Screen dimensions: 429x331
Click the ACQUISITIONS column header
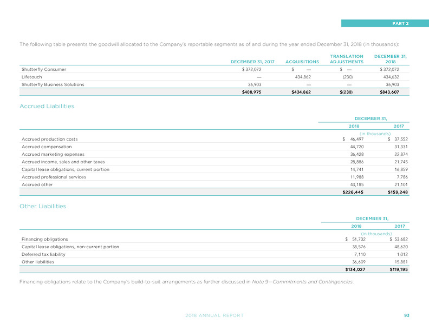(302, 62)
